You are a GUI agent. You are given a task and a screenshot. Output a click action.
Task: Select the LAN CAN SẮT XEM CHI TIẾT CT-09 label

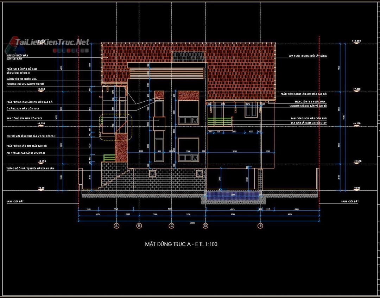pos(309,123)
